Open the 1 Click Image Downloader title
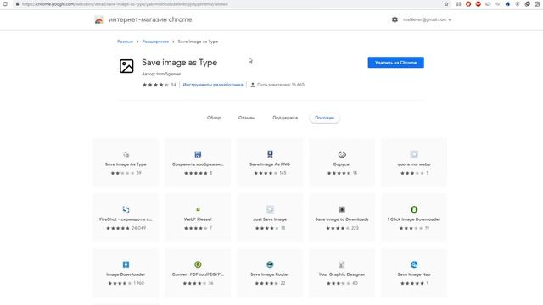Screen dimensions: 543x305 pyautogui.click(x=414, y=219)
